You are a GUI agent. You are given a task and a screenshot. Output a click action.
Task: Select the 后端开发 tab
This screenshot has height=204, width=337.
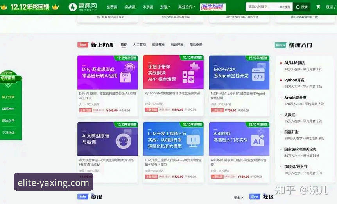click(177, 45)
